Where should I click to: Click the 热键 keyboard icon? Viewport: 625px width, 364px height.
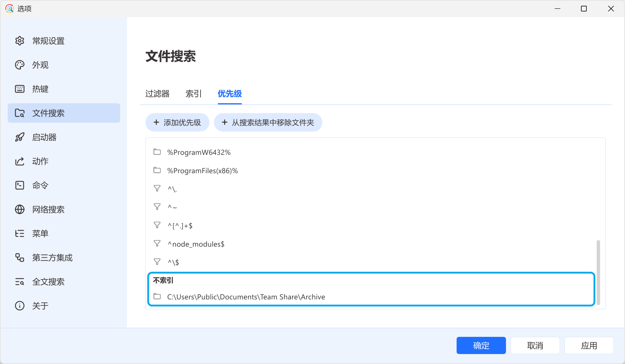pyautogui.click(x=20, y=89)
